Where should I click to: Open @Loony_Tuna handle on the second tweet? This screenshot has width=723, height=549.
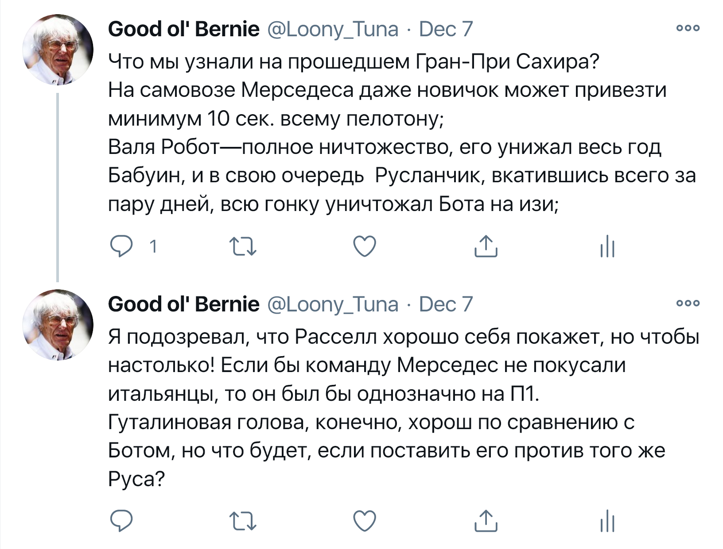pyautogui.click(x=333, y=305)
